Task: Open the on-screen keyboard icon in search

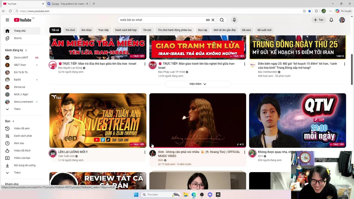Action: tap(208, 20)
